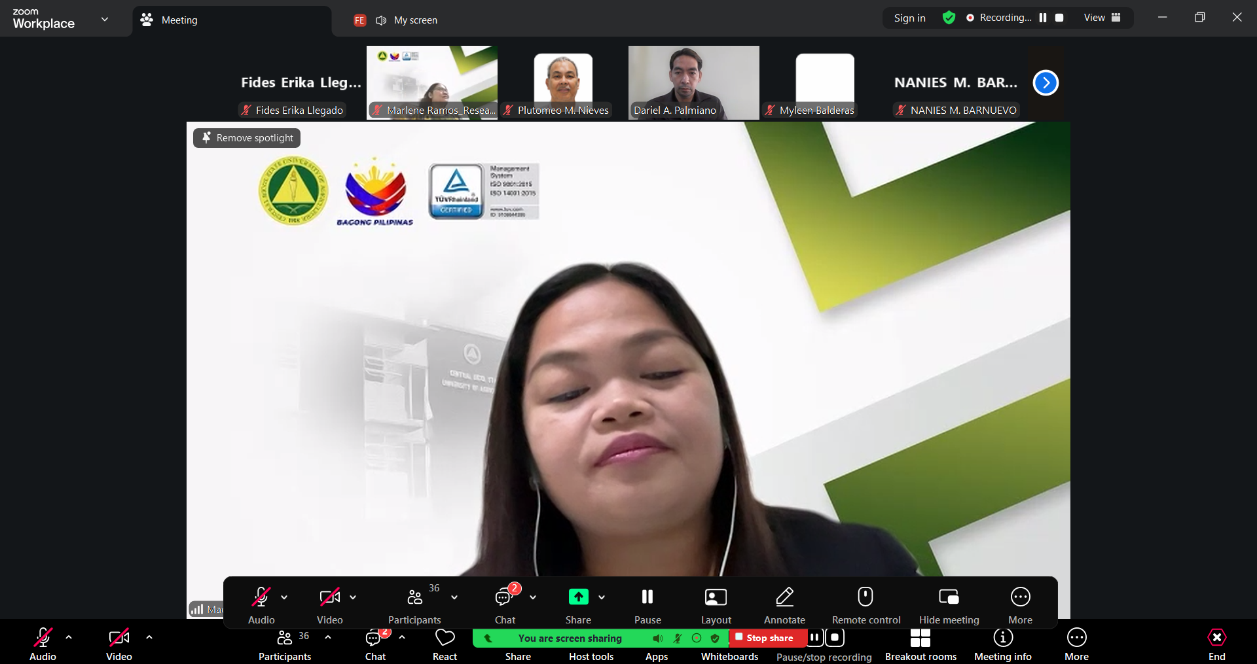Select Dariel A. Palmiano's video thumbnail
Viewport: 1257px width, 664px height.
[x=693, y=82]
